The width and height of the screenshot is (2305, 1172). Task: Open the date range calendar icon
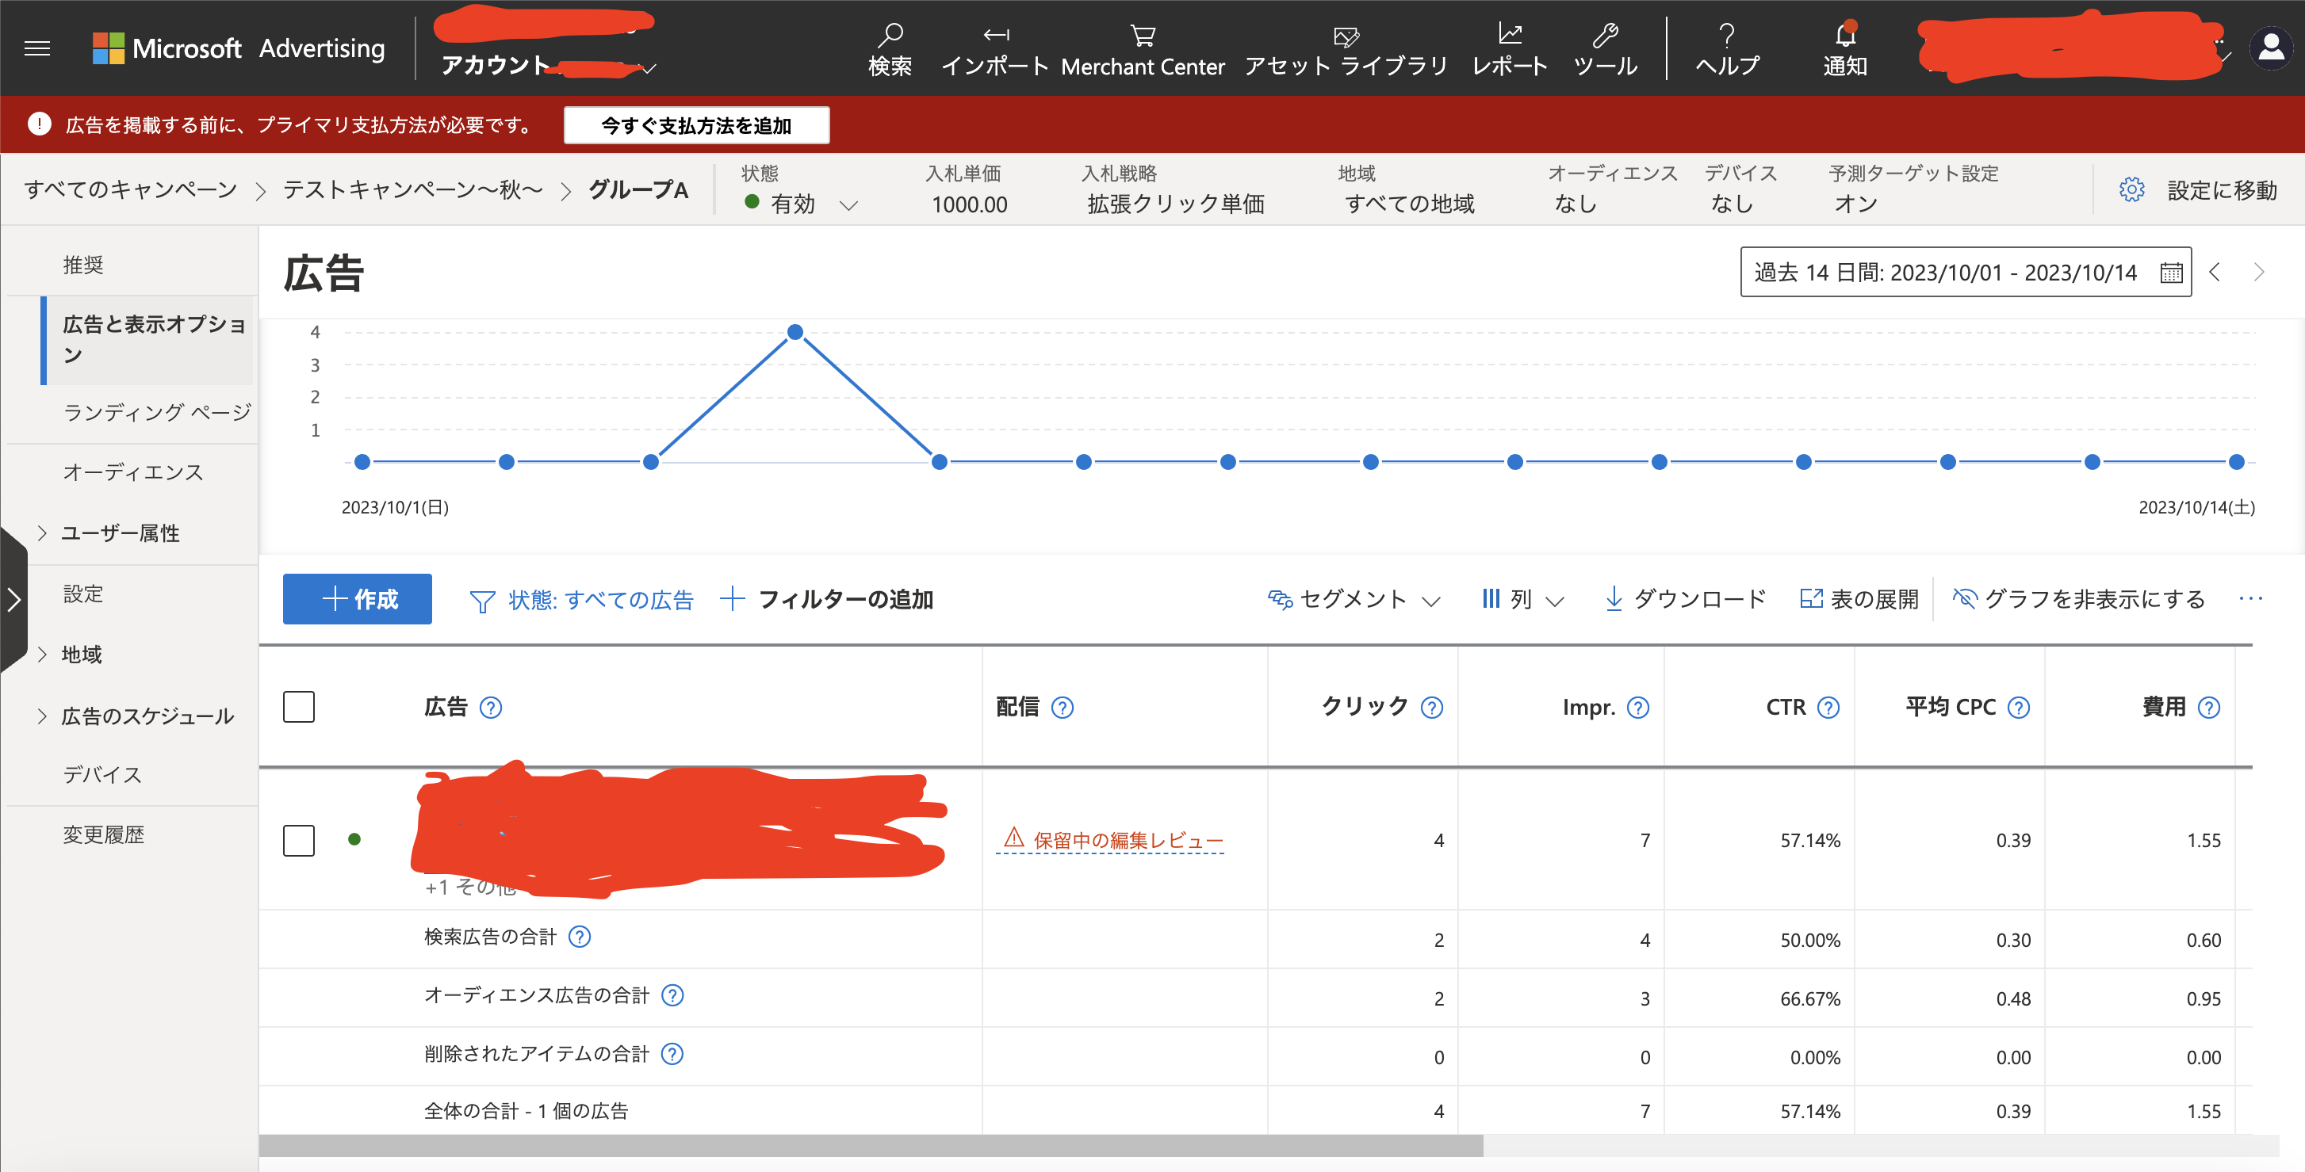click(x=2171, y=273)
